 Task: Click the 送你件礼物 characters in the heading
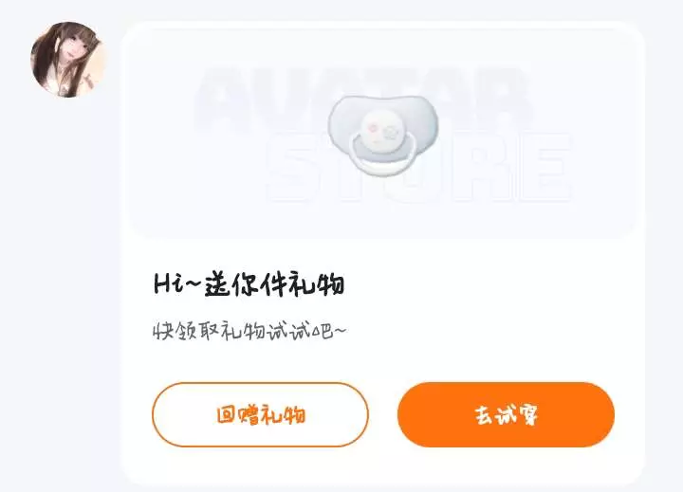pos(275,283)
